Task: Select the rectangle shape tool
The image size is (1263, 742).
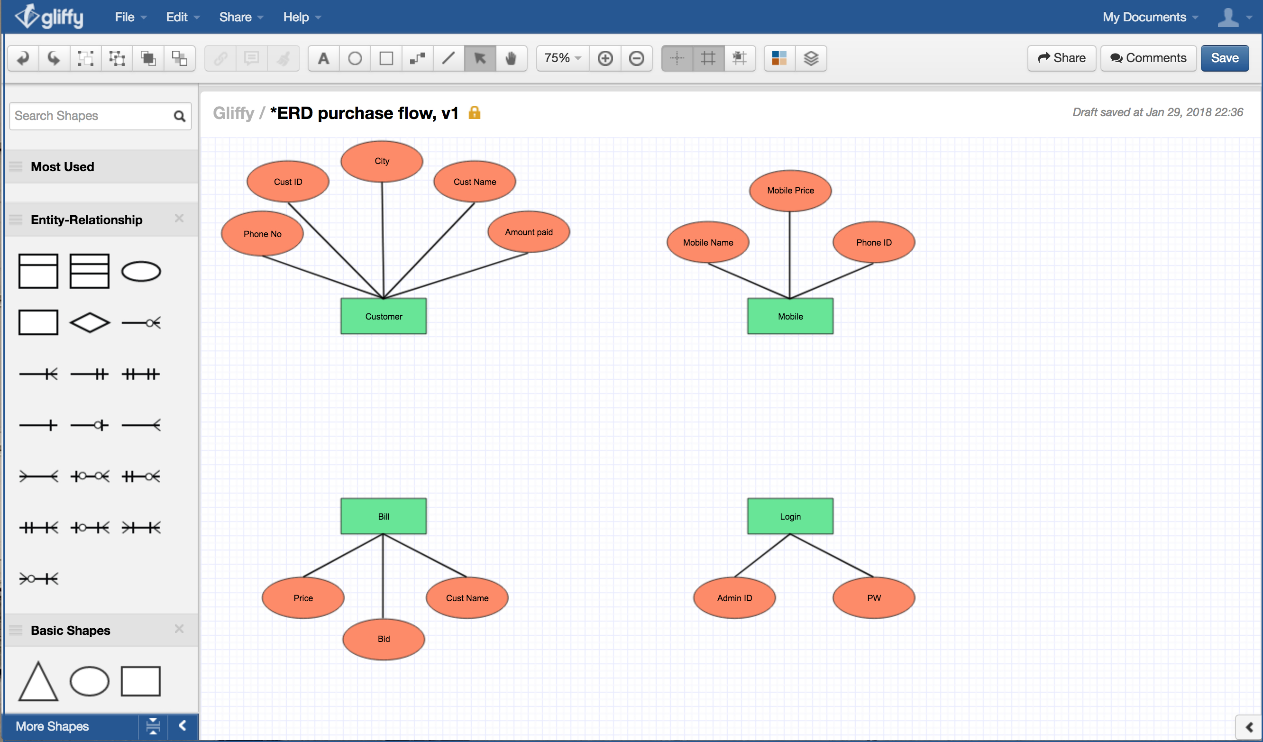Action: point(384,58)
